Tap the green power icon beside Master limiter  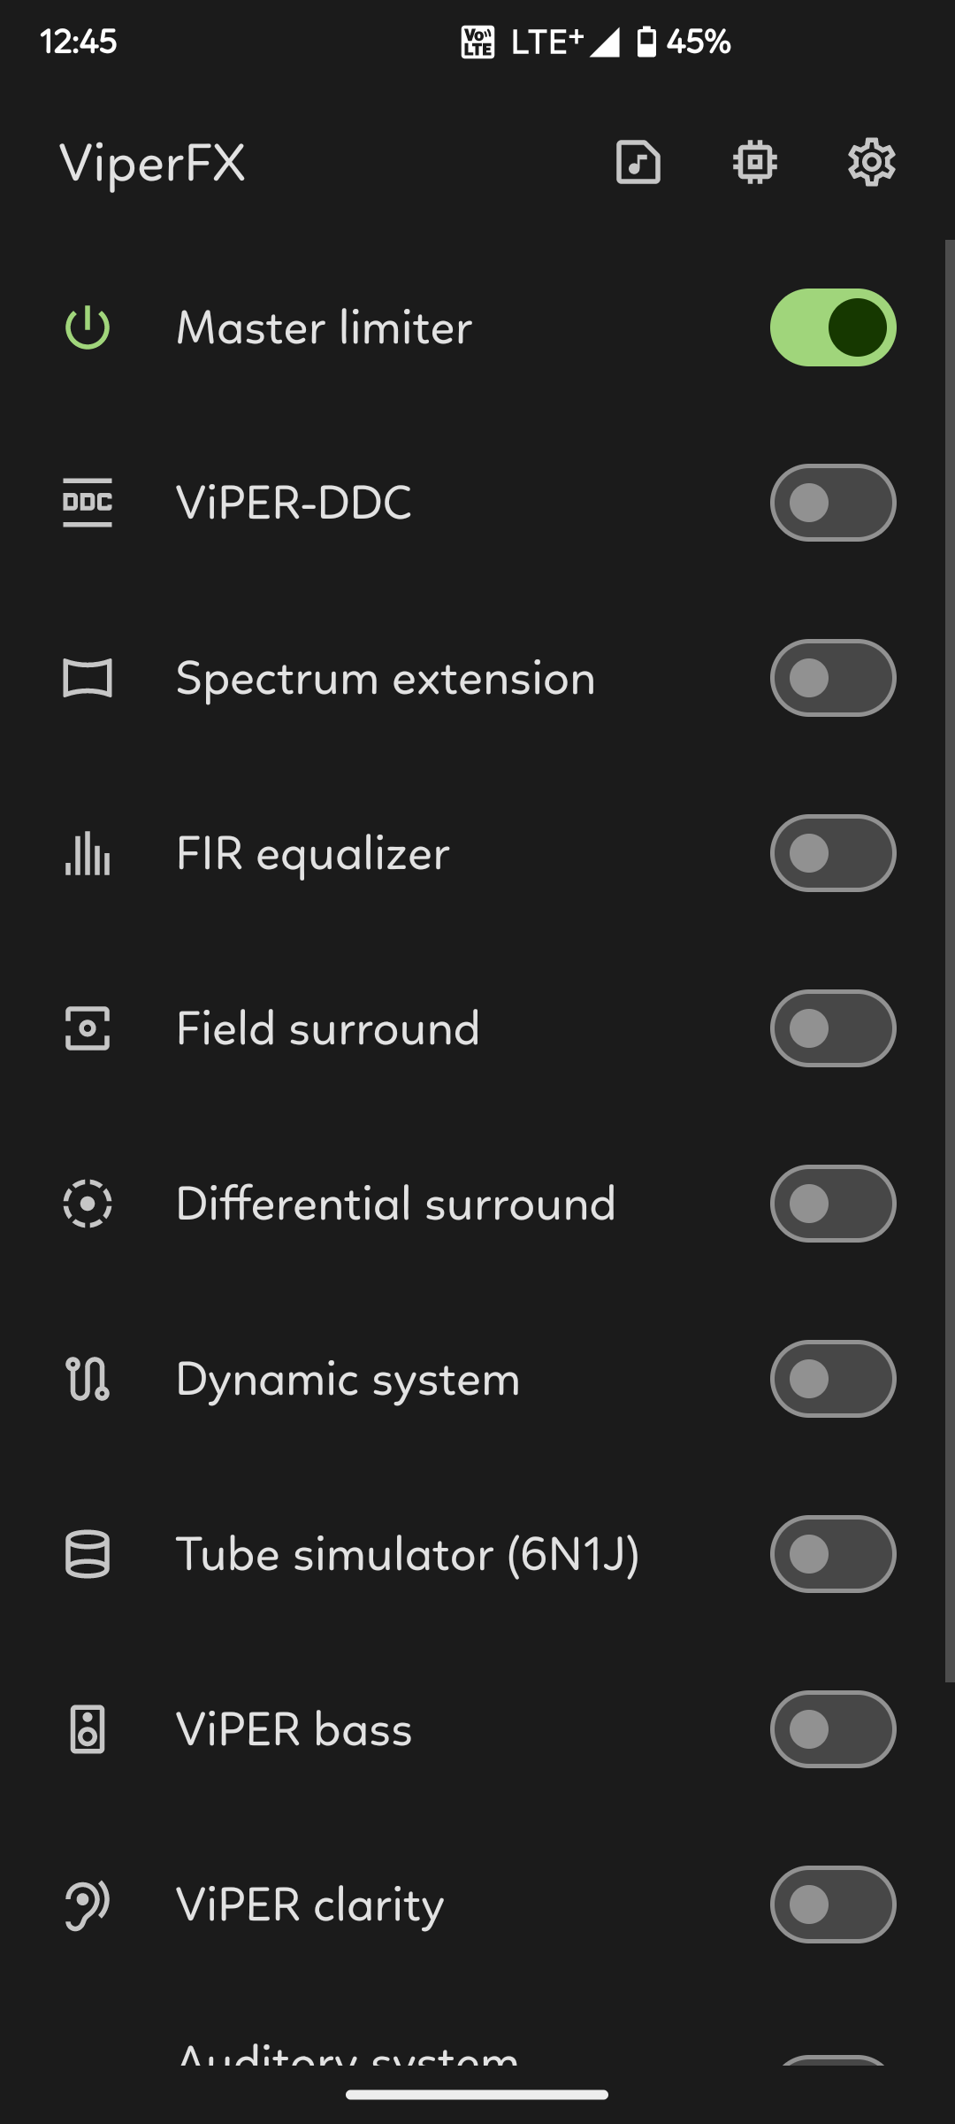(88, 327)
